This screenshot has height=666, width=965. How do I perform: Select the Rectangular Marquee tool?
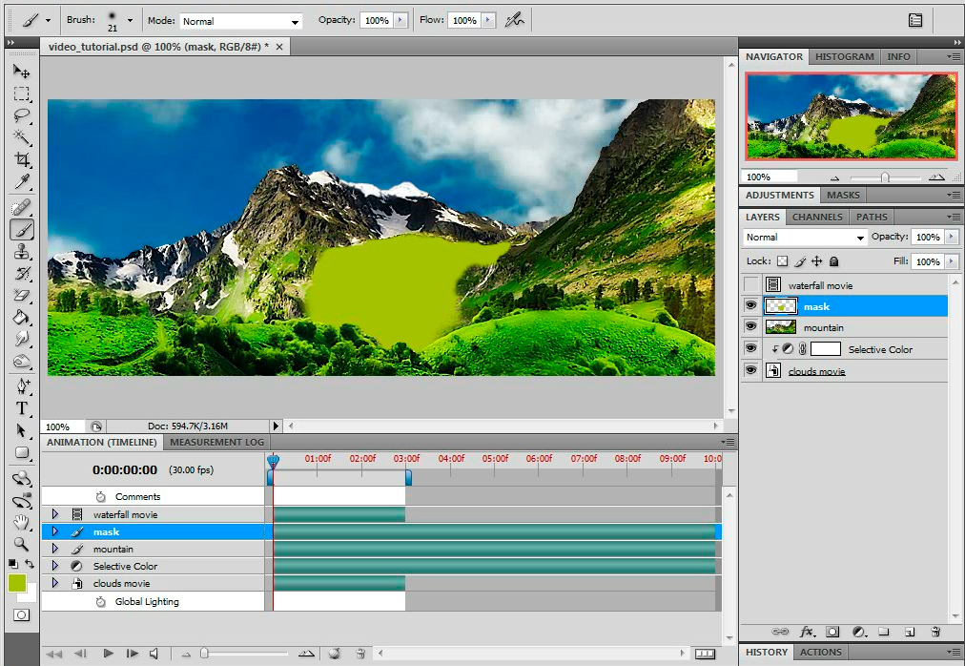[x=22, y=94]
